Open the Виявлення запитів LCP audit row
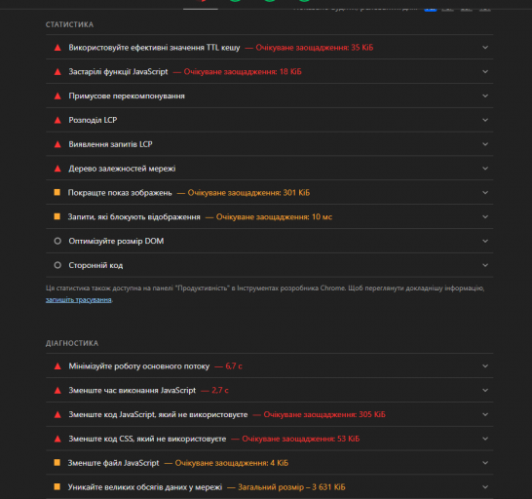The width and height of the screenshot is (532, 499). tap(269, 144)
